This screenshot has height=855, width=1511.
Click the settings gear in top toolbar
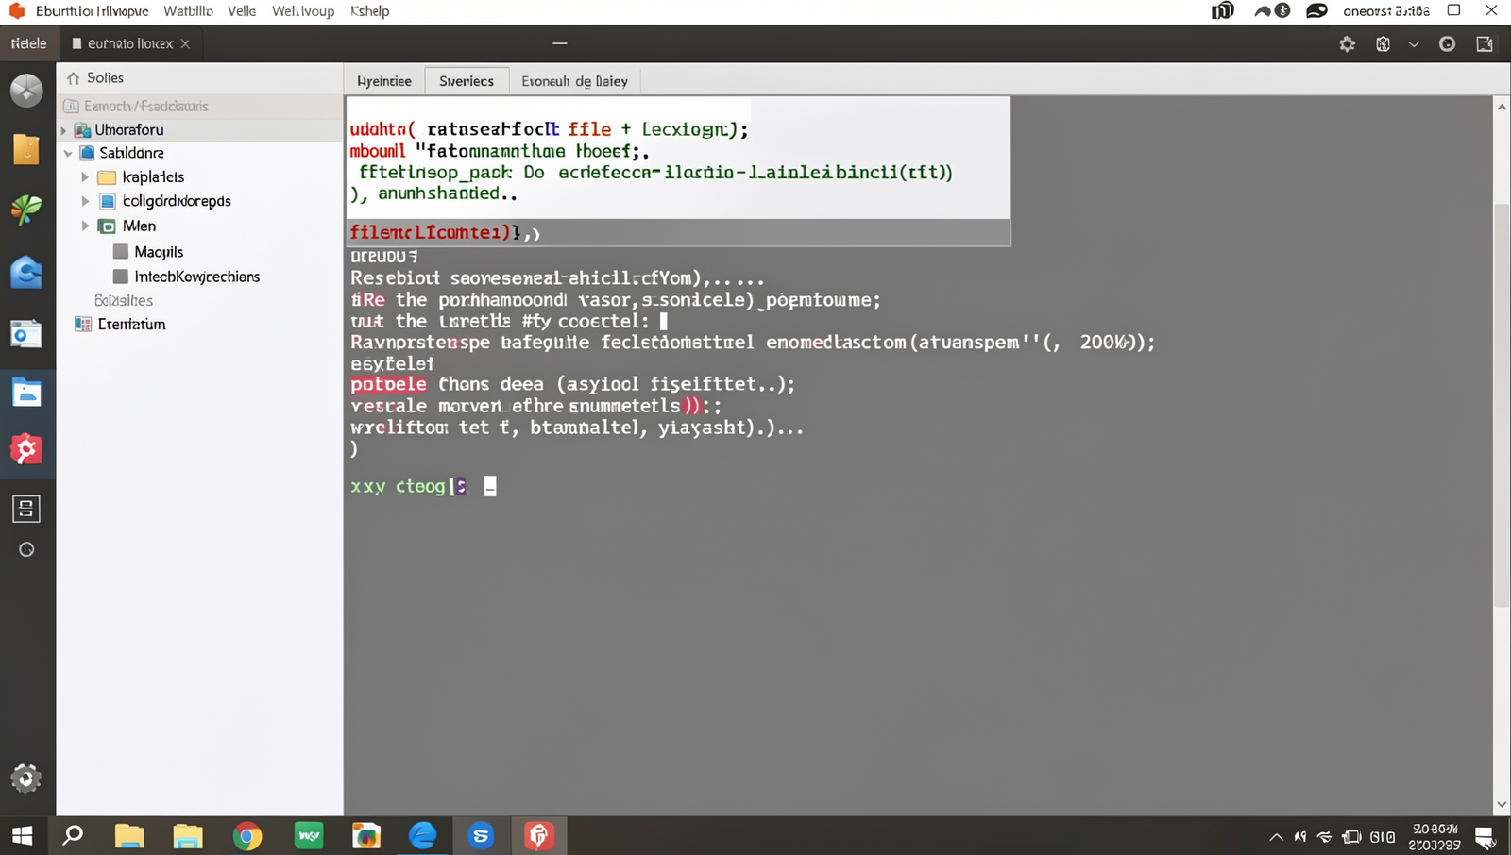tap(1348, 44)
